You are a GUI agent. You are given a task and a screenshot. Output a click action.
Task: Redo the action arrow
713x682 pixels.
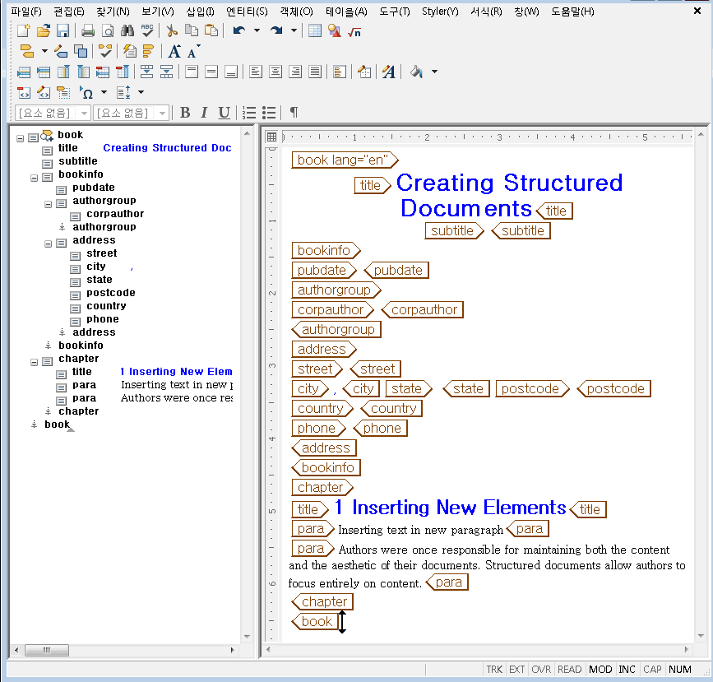[x=276, y=31]
